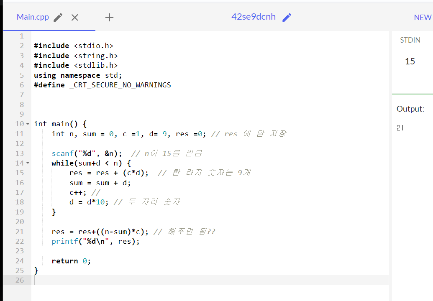Click the Output: label

pyautogui.click(x=410, y=109)
